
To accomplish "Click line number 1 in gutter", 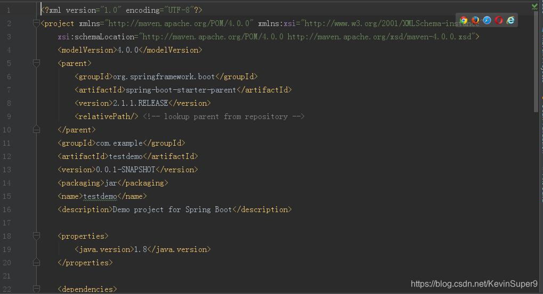I will (9, 10).
